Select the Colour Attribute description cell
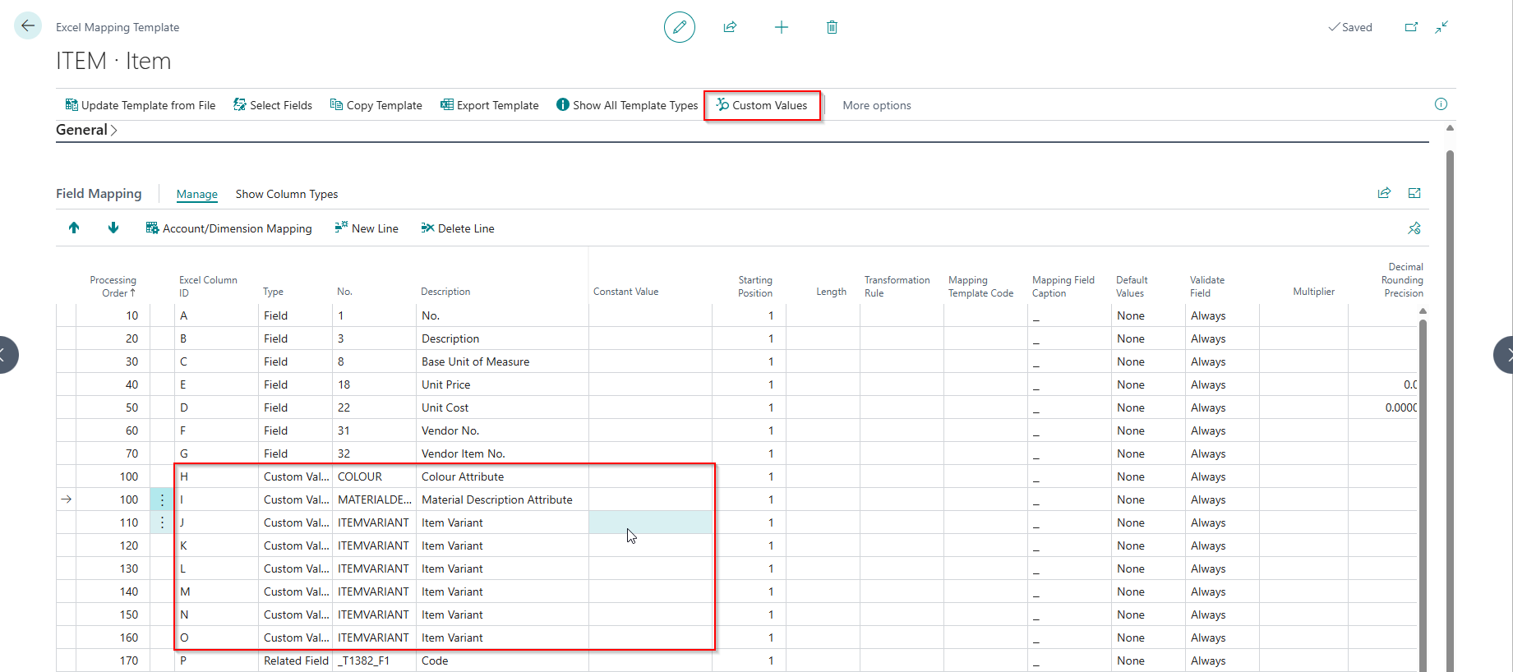This screenshot has height=672, width=1513. click(501, 476)
